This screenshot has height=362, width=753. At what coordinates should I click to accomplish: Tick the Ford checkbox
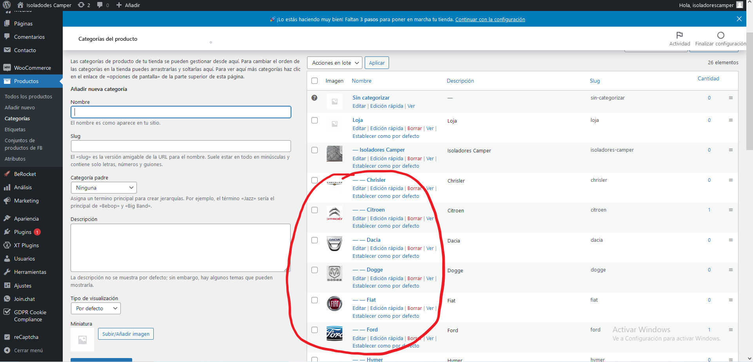[315, 330]
